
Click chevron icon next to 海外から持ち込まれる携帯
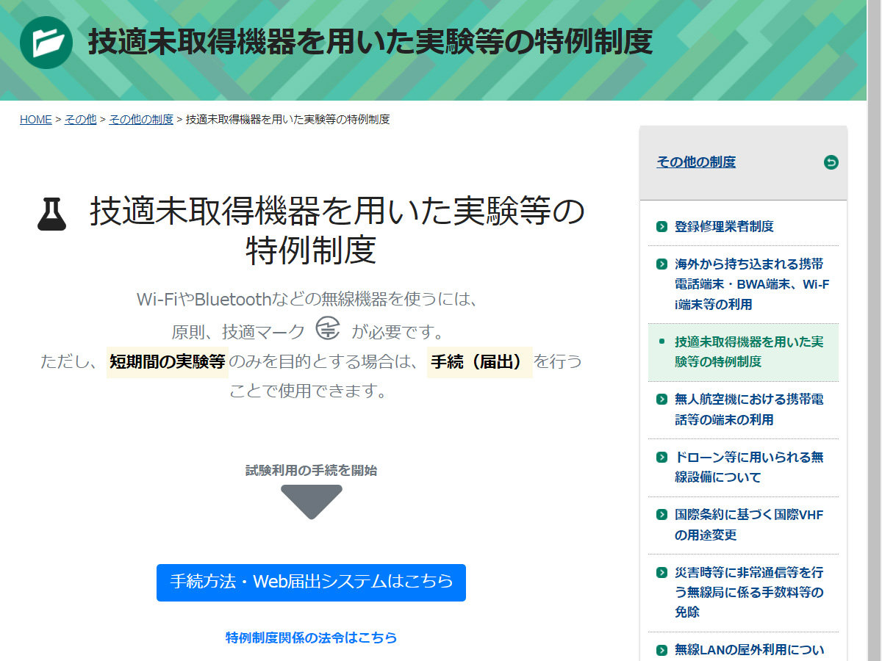[x=661, y=264]
